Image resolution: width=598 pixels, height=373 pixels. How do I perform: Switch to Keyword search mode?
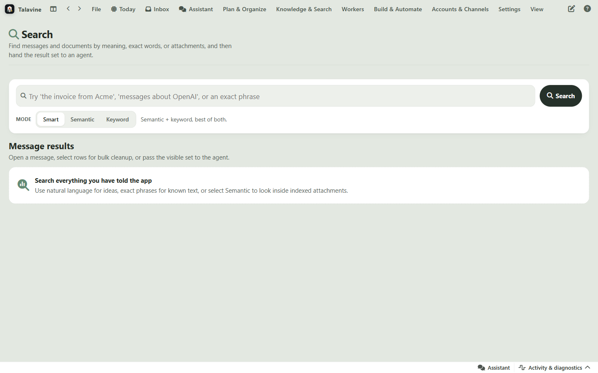click(118, 119)
